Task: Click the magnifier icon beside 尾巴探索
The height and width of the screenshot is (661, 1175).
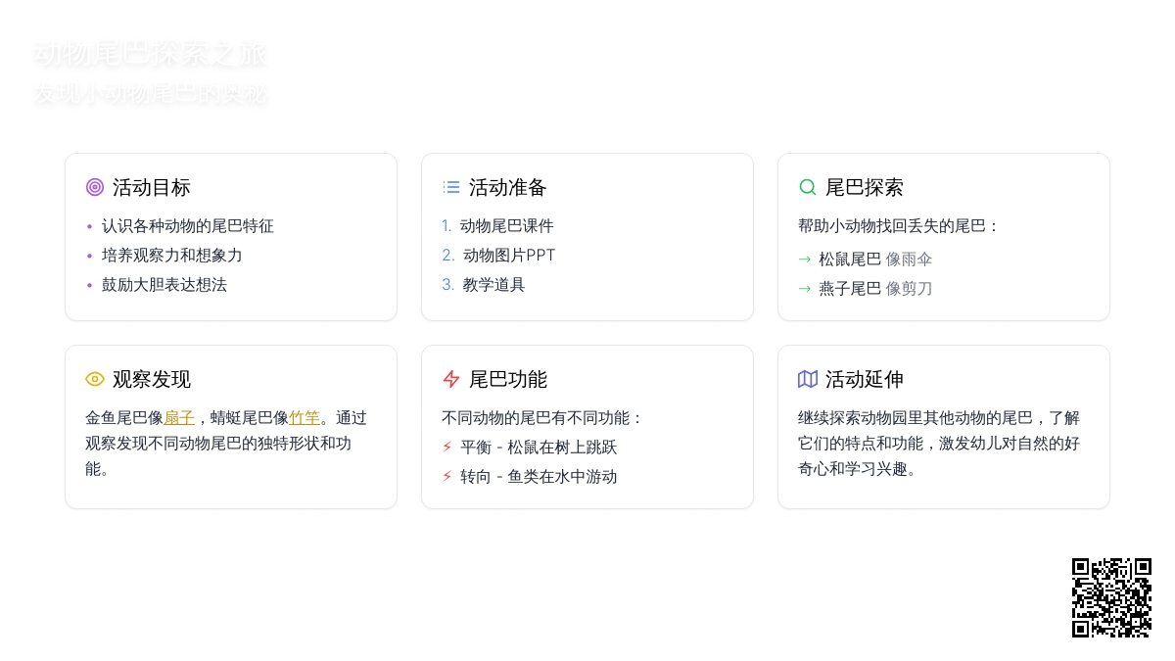Action: [808, 187]
